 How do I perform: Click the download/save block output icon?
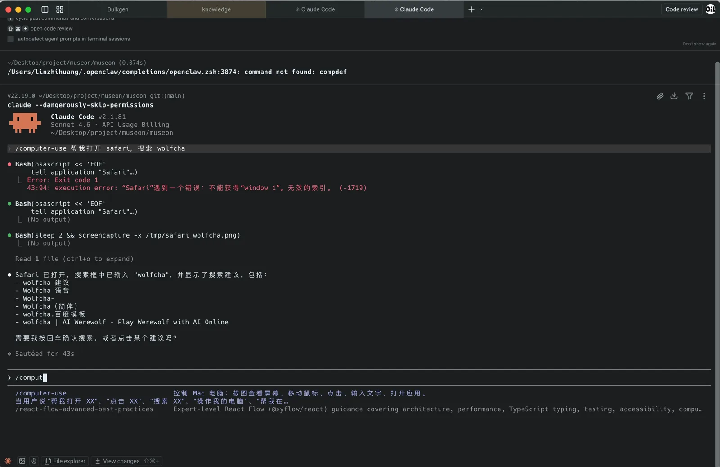[x=674, y=96]
